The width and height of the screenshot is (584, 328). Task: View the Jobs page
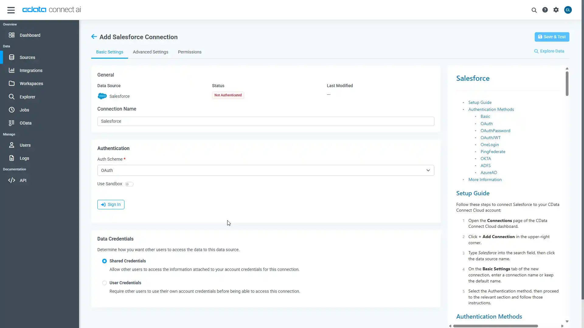24,110
